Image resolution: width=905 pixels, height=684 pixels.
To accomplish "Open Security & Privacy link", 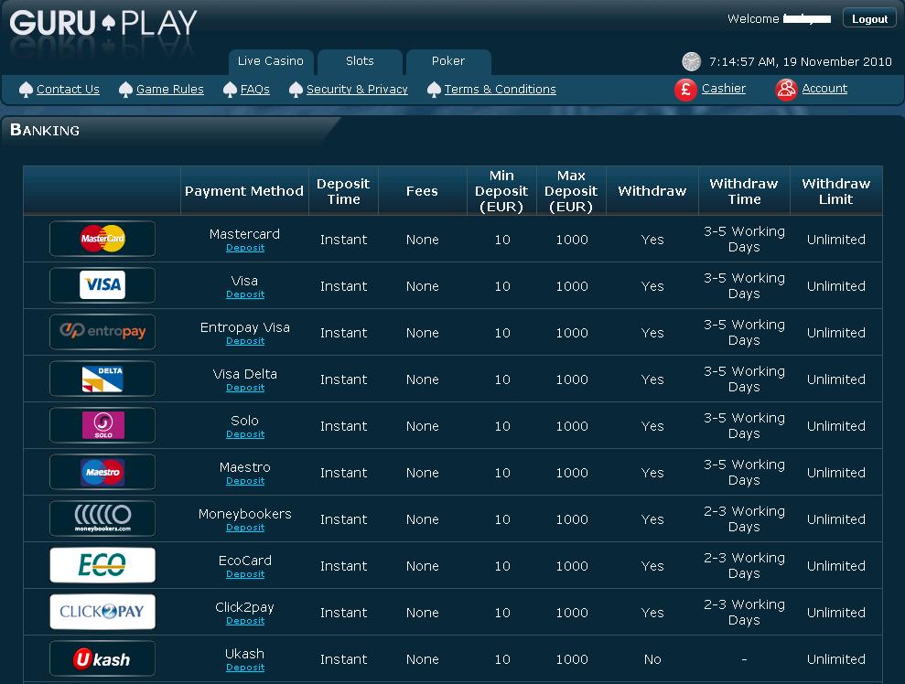I will [357, 90].
